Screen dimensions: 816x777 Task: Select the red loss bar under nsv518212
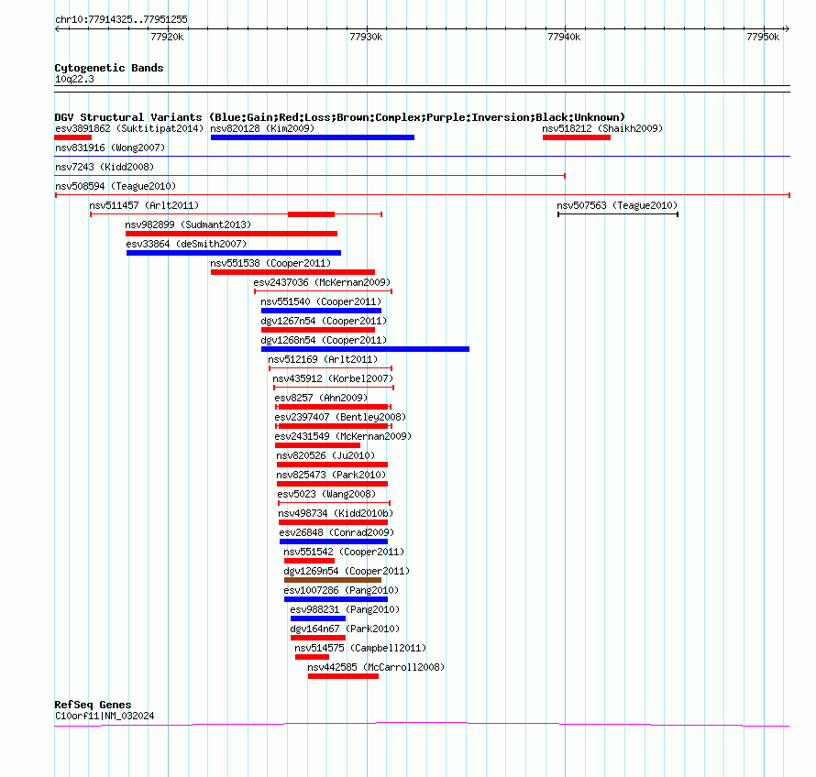[x=577, y=137]
